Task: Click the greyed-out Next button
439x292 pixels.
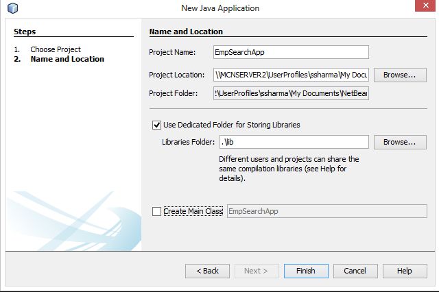Action: [257, 271]
